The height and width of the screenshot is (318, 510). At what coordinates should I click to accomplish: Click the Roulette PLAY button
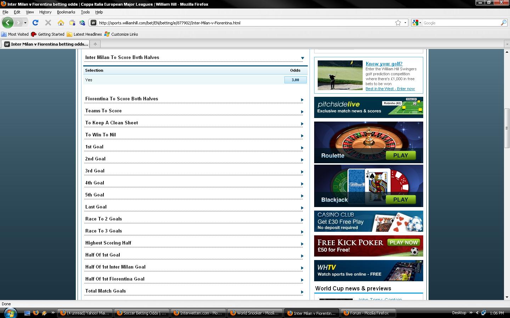(x=401, y=155)
